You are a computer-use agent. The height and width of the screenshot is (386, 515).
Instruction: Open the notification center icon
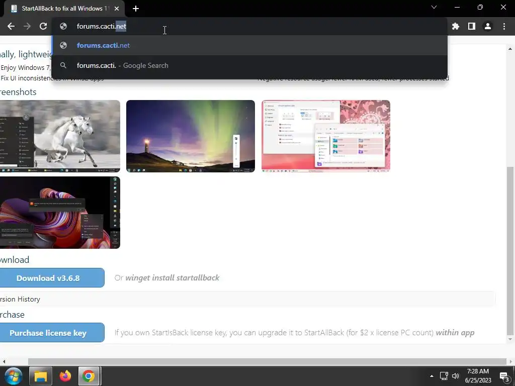(504, 376)
